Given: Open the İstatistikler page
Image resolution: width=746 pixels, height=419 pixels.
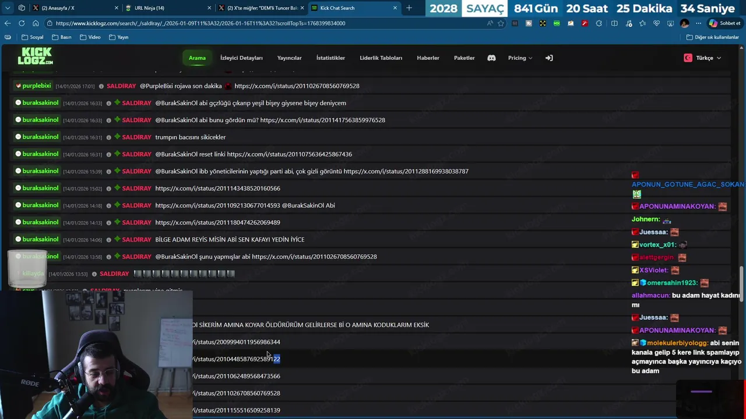Looking at the screenshot, I should (x=330, y=58).
